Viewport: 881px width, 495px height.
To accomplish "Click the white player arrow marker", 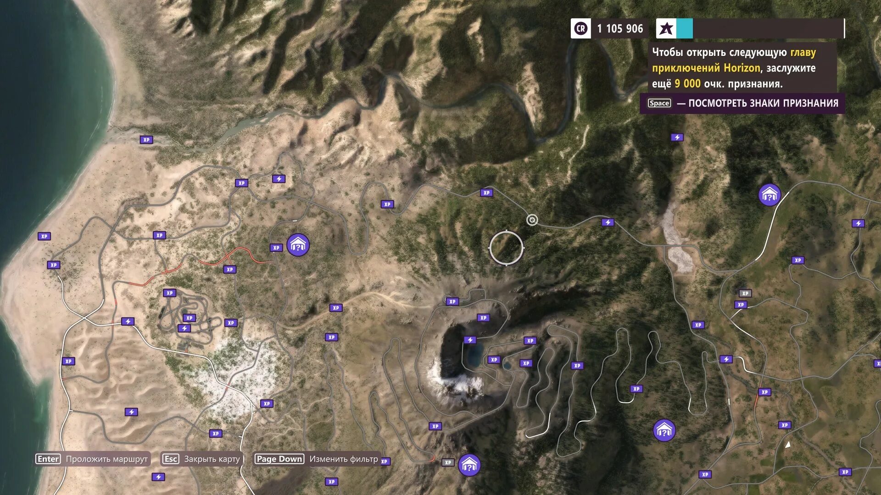I will coord(788,445).
